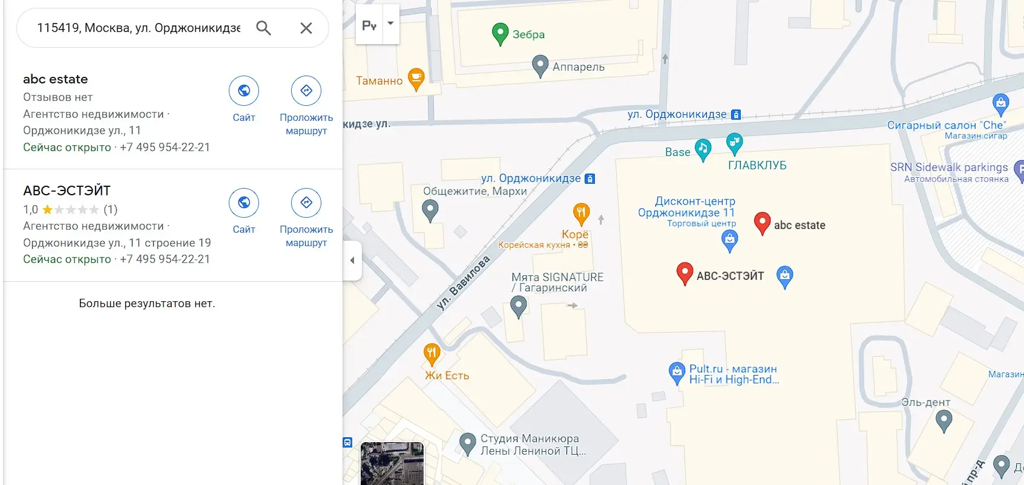Click the green Зебра map marker
This screenshot has width=1024, height=485.
coord(500,34)
